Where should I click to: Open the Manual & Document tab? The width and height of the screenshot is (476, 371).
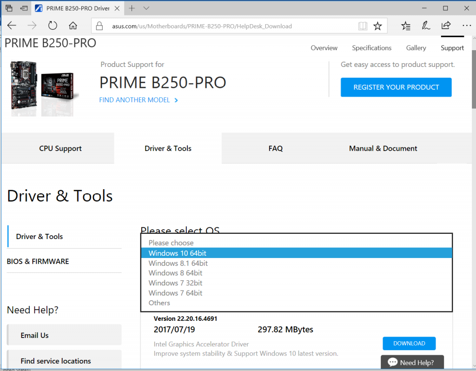coord(383,148)
